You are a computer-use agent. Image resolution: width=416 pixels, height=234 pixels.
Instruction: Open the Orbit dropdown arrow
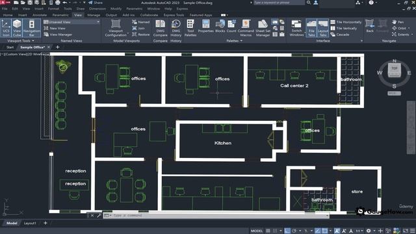[x=409, y=28]
